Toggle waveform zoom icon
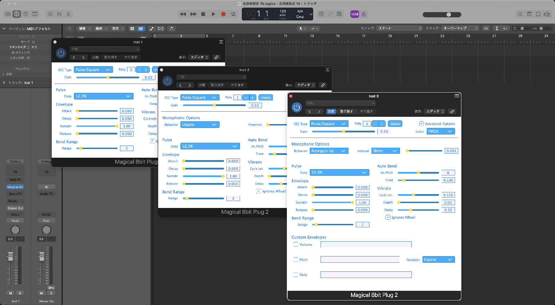Image resolution: width=555 pixels, height=305 pixels. click(486, 28)
